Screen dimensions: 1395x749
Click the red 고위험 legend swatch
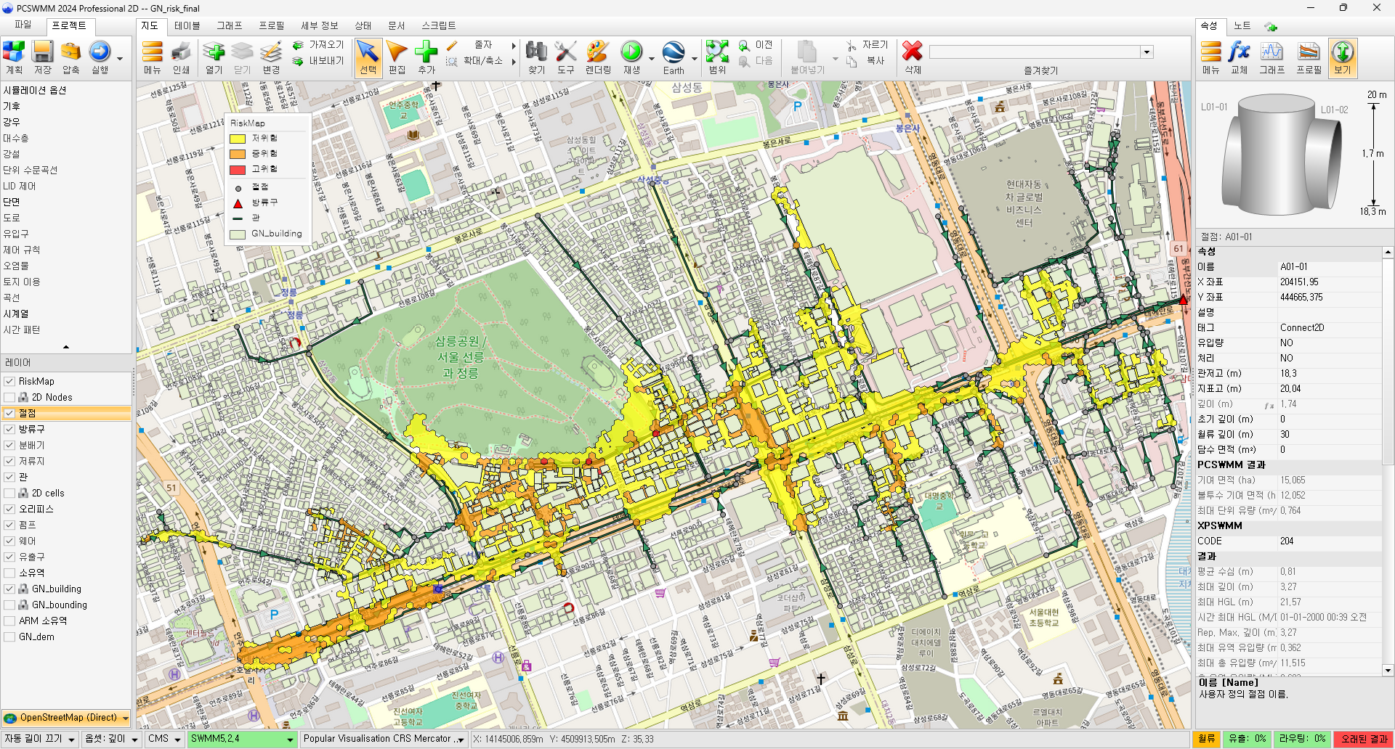(238, 169)
